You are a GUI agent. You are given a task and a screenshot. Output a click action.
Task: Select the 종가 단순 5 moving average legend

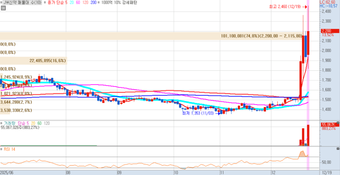(57, 2)
